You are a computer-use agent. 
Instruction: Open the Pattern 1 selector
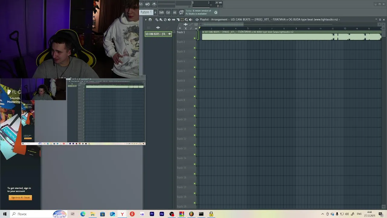point(146,12)
